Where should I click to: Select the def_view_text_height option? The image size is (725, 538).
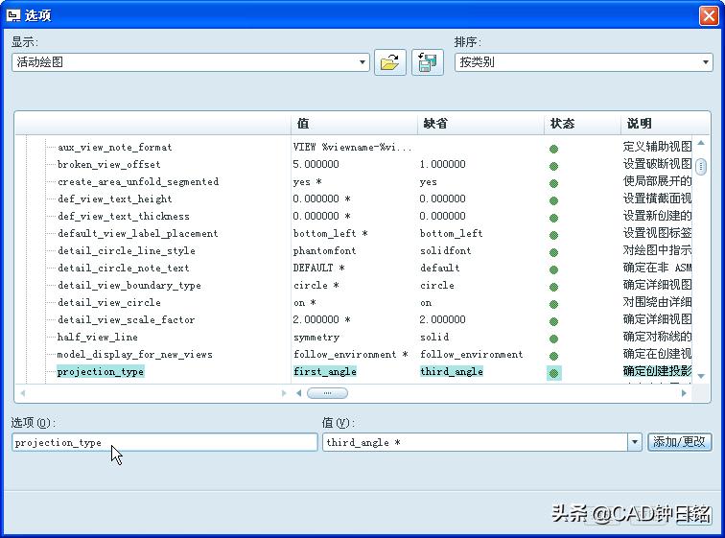click(x=115, y=199)
